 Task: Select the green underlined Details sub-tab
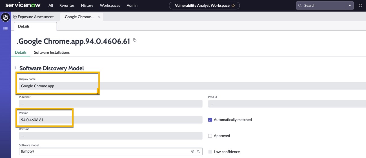click(x=21, y=52)
